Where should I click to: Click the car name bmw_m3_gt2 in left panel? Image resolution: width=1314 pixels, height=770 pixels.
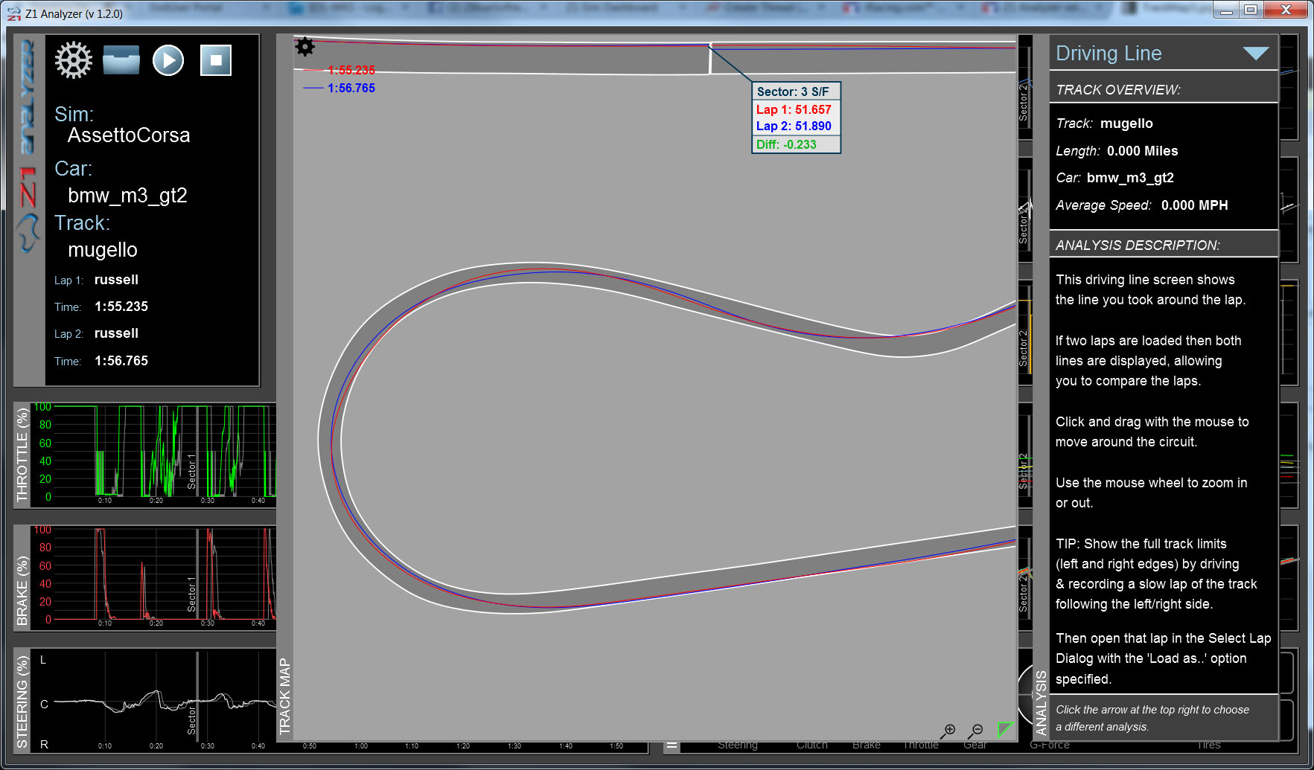click(127, 196)
